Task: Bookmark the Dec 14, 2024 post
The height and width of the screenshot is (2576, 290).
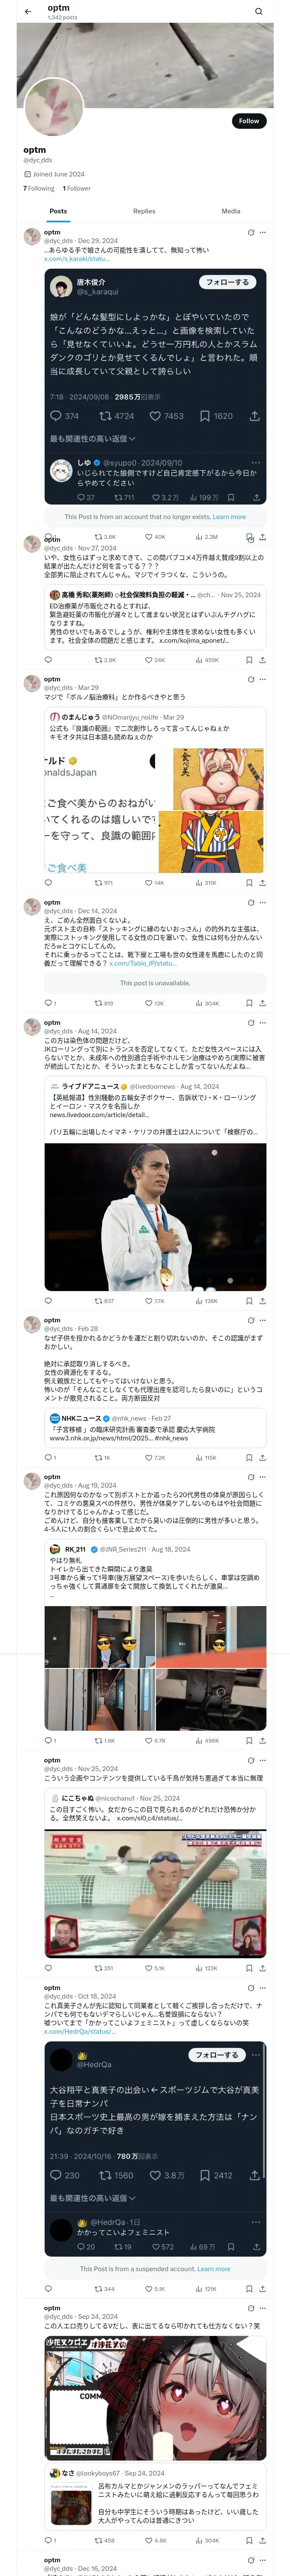Action: coord(249,1003)
